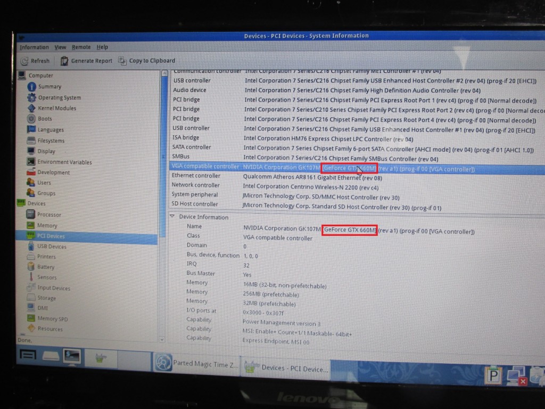The image size is (545, 409).
Task: Open the Information menu
Action: 34,47
